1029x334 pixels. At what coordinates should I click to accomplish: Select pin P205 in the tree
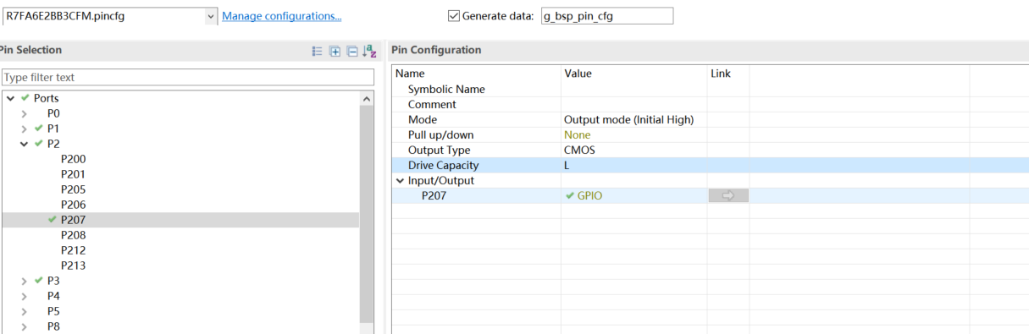click(x=73, y=189)
